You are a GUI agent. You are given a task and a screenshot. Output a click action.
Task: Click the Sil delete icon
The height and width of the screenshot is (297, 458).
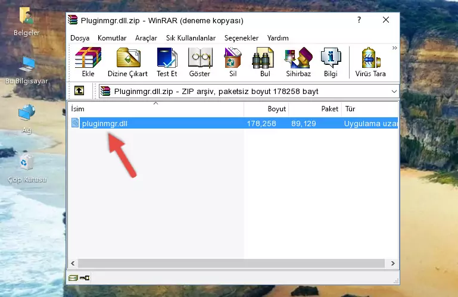pyautogui.click(x=233, y=62)
